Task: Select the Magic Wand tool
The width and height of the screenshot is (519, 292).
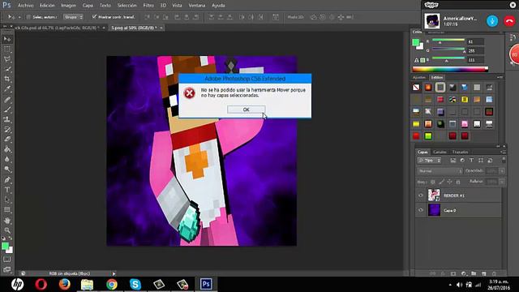Action: [7, 69]
